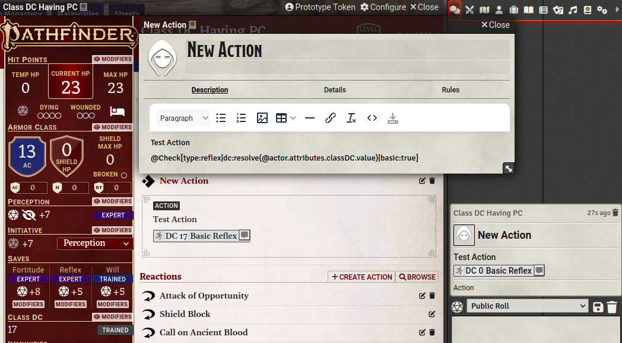
Task: Click the Browse reactions button
Action: [417, 277]
